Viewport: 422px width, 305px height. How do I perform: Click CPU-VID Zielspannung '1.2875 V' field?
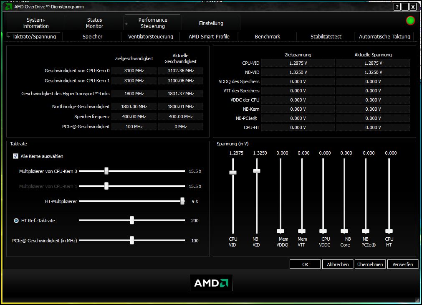point(298,63)
